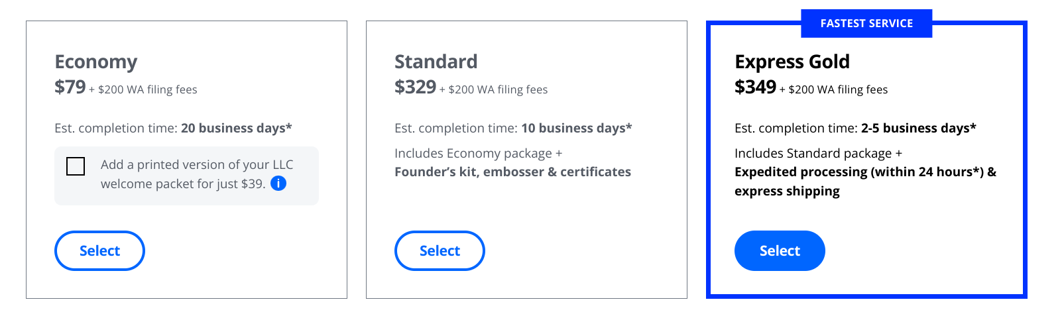Click the printed welcome packet label text
This screenshot has height=318, width=1064.
197,174
